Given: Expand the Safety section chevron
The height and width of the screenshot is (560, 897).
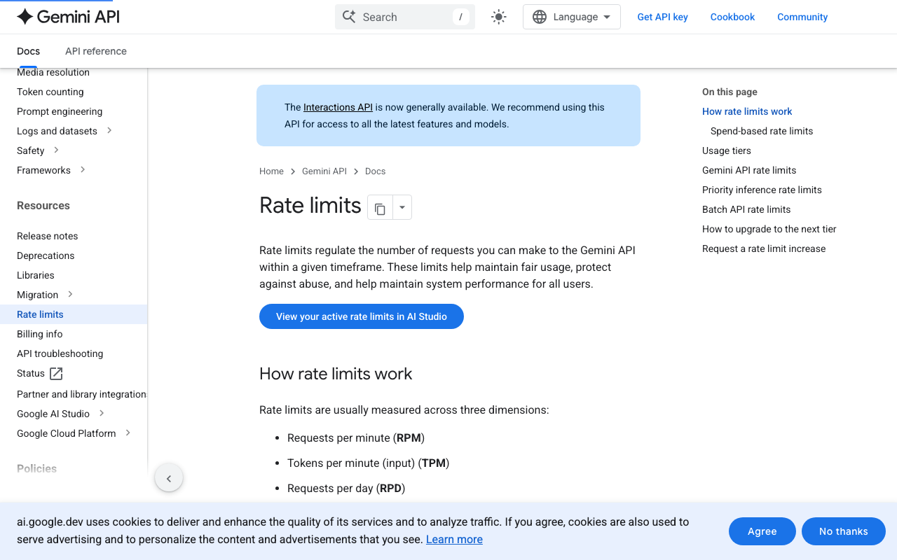Looking at the screenshot, I should (x=56, y=150).
